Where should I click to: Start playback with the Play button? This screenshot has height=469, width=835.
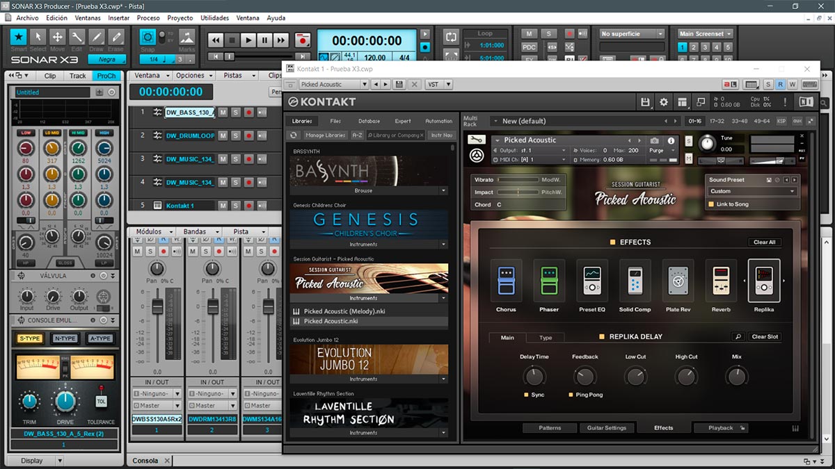[x=248, y=40]
